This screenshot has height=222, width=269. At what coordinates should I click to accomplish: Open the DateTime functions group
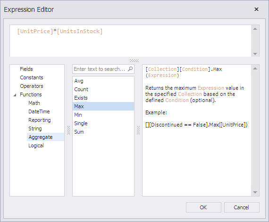(x=39, y=111)
